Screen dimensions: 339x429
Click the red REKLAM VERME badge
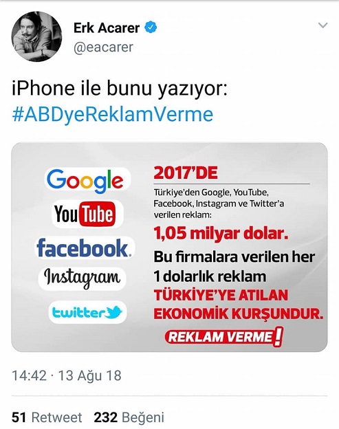click(223, 337)
